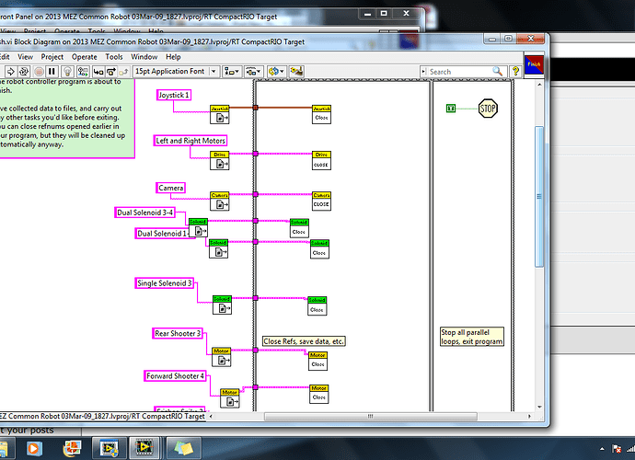Click the Clean Up Diagram button

coord(297,72)
